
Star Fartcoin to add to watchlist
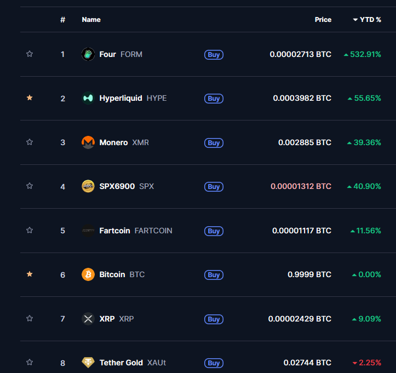point(30,230)
